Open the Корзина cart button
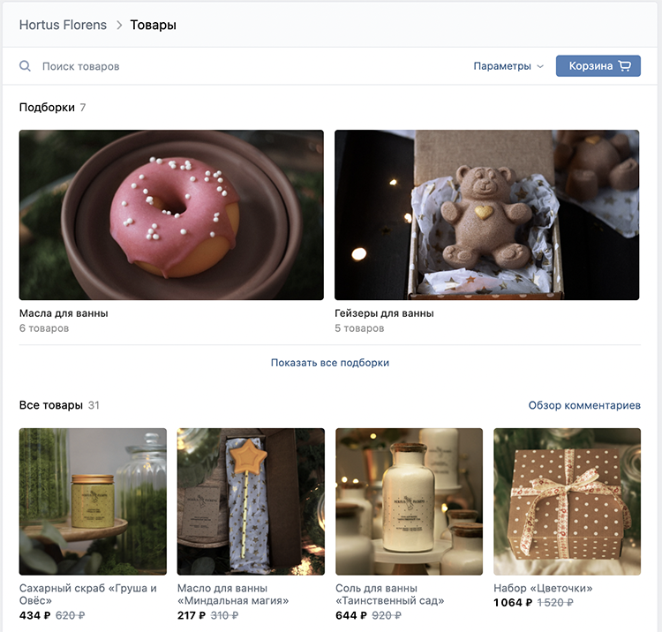The image size is (662, 632). 598,66
